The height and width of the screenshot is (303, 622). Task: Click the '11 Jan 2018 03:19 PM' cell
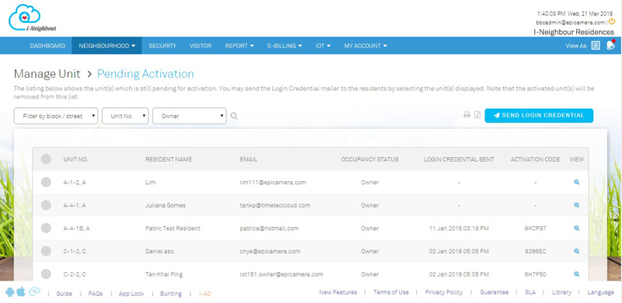pyautogui.click(x=459, y=228)
